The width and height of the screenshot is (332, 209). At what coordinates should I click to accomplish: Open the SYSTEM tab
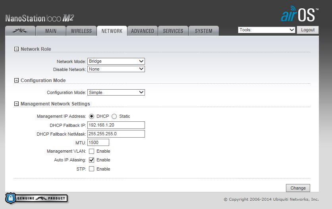tap(203, 31)
